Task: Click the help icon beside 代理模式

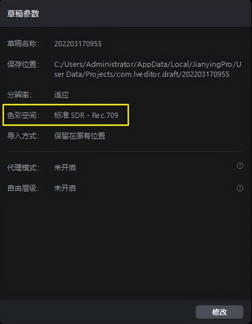Action: (x=240, y=166)
